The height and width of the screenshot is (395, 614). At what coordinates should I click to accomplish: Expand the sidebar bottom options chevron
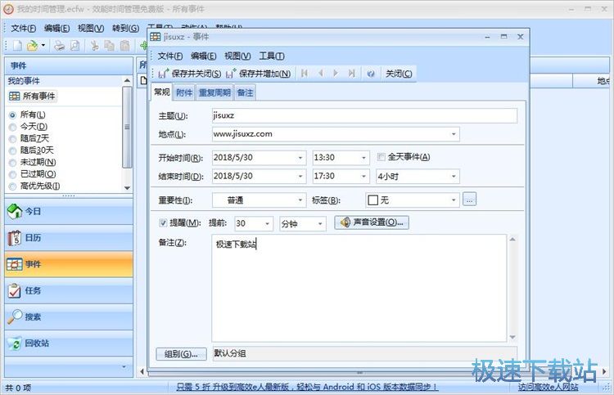124,367
